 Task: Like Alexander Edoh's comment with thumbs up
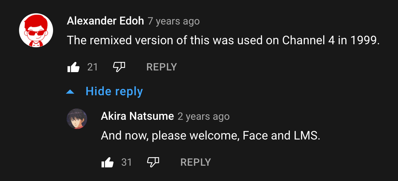point(73,67)
